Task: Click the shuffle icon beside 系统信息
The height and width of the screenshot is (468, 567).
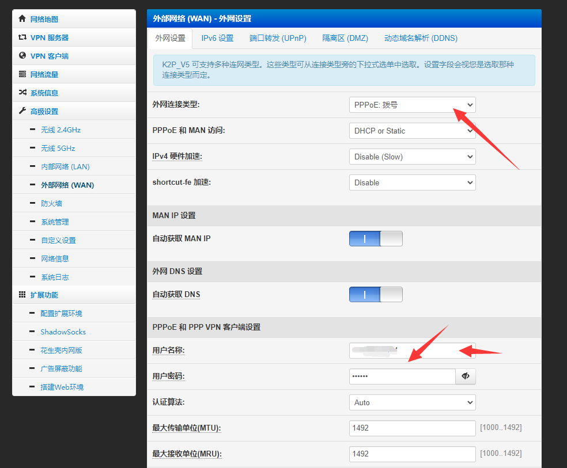Action: (x=22, y=93)
